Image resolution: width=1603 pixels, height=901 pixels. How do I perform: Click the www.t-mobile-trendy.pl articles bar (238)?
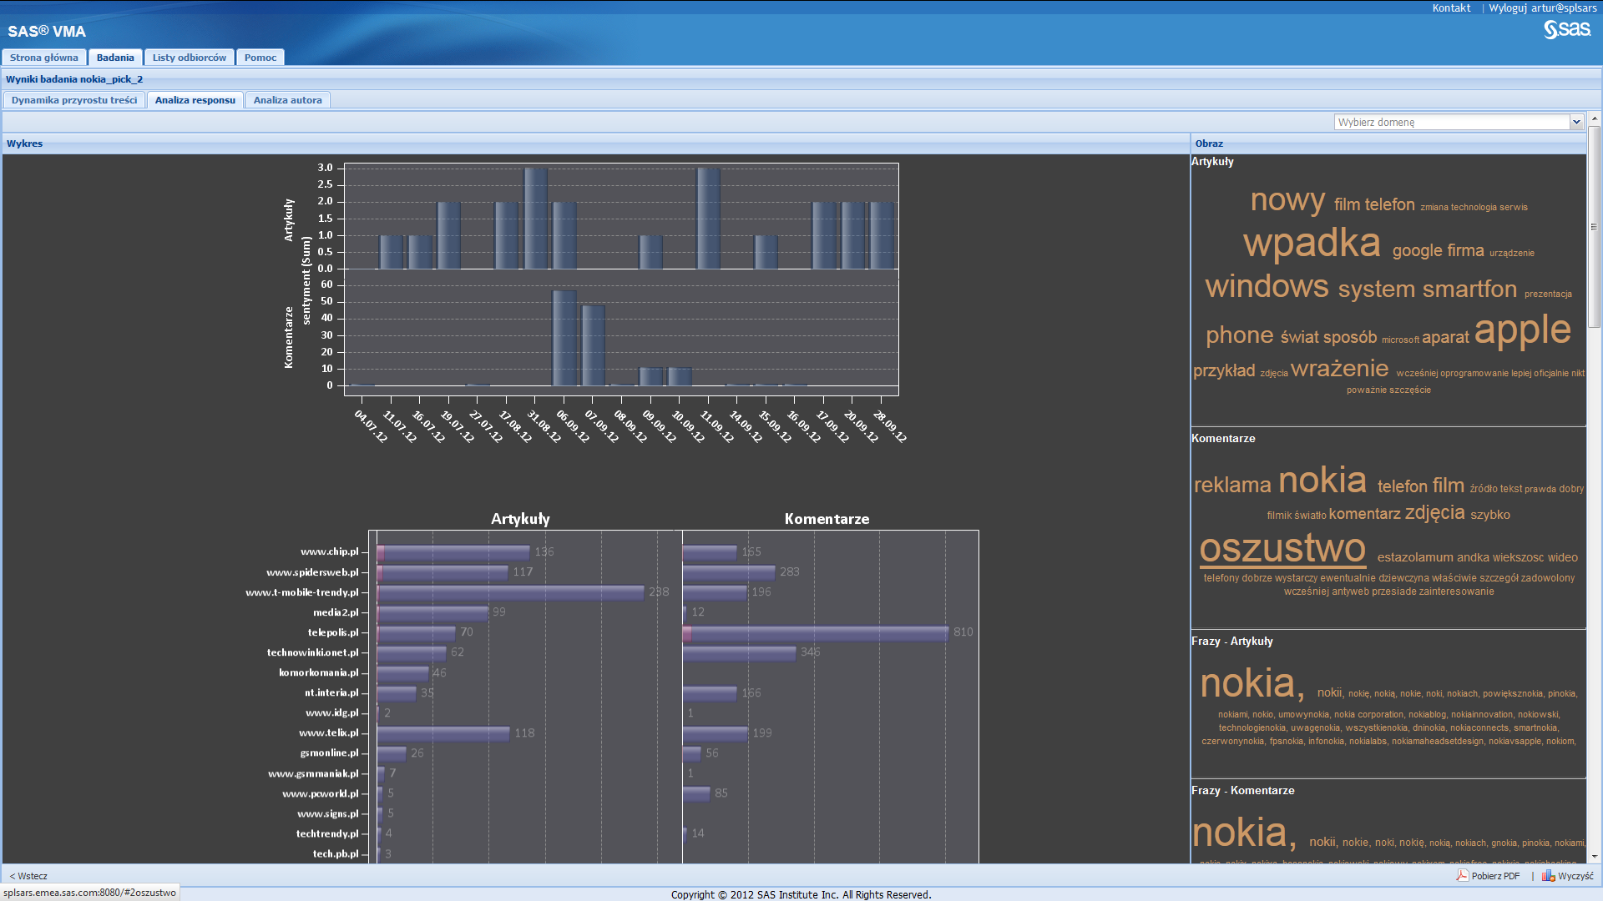tap(510, 592)
